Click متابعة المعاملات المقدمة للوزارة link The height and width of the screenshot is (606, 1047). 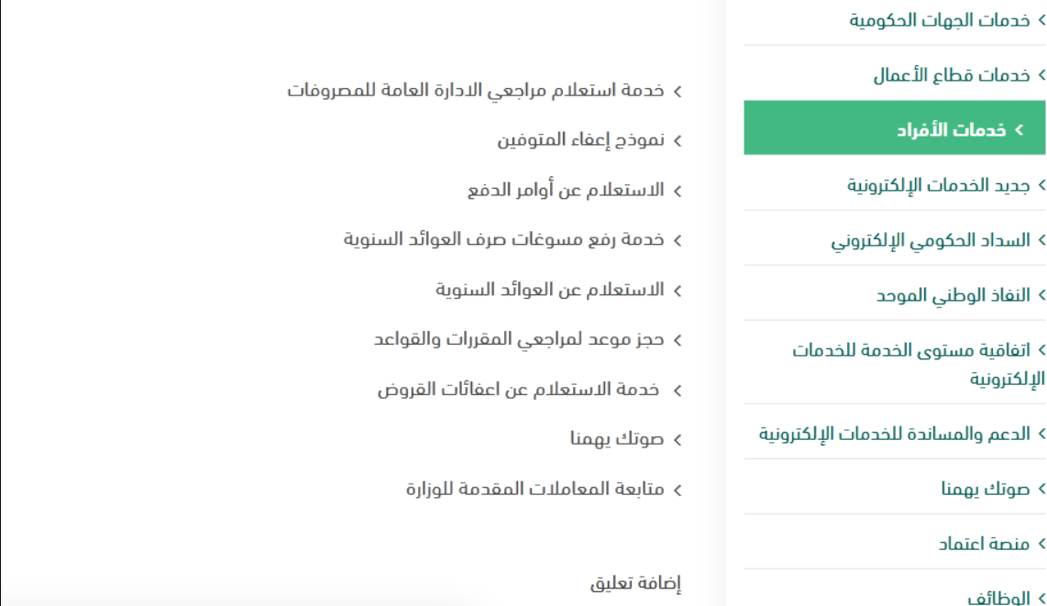(x=535, y=490)
